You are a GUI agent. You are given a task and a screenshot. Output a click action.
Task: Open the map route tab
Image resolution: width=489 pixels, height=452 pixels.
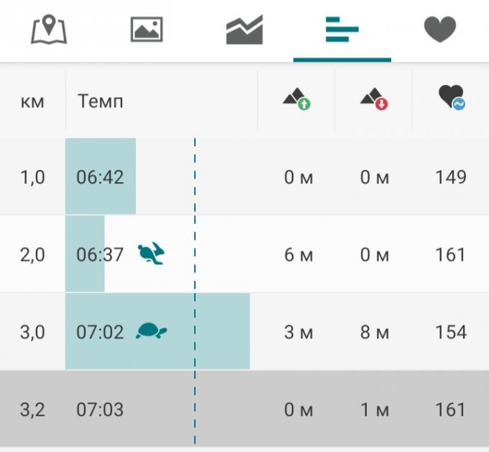pyautogui.click(x=49, y=30)
